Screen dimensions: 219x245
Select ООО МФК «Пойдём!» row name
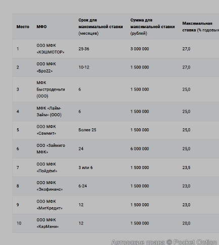47,168
